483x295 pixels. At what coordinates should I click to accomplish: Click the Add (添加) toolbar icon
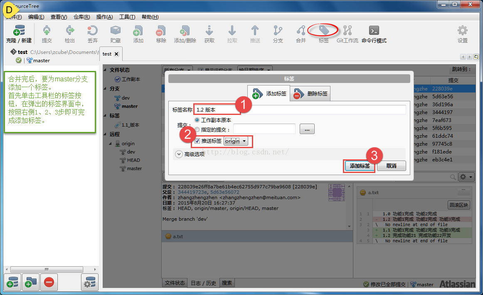point(138,31)
